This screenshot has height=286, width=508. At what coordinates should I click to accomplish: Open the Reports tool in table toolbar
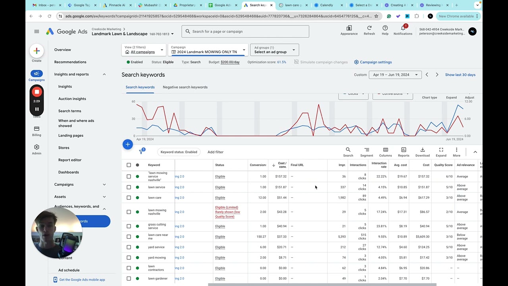coord(404,150)
